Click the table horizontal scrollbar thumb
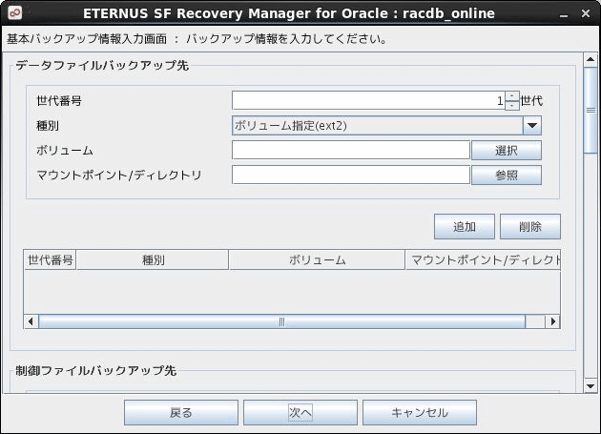This screenshot has width=601, height=434. click(x=281, y=321)
